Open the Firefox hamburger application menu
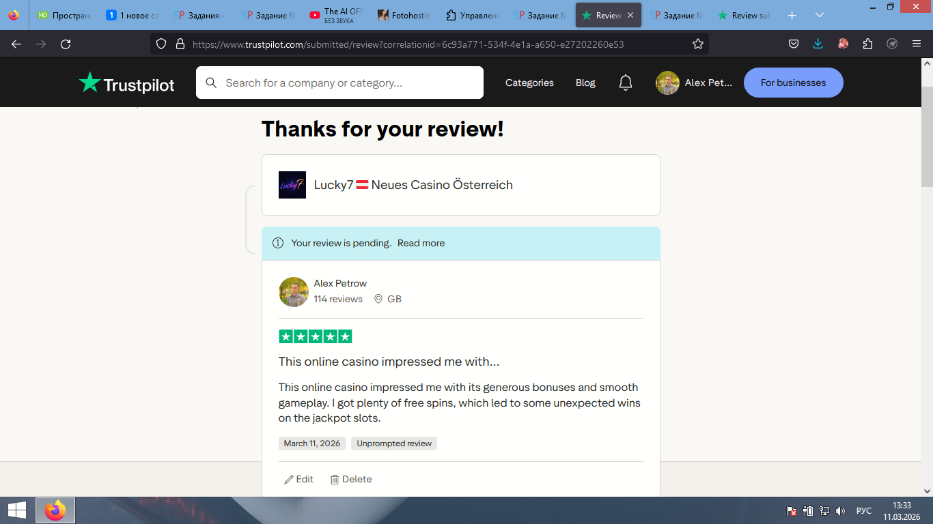Image resolution: width=933 pixels, height=524 pixels. pyautogui.click(x=917, y=44)
